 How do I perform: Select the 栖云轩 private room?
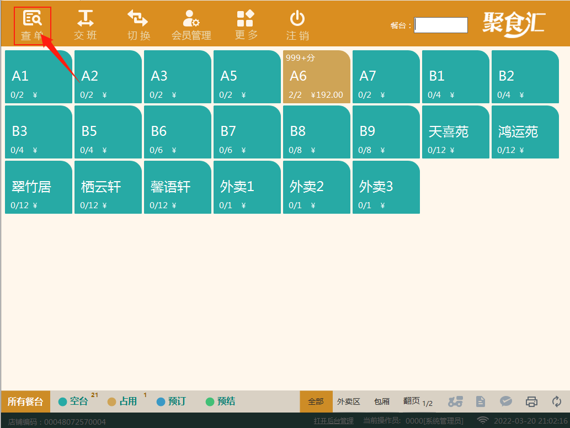coord(108,187)
